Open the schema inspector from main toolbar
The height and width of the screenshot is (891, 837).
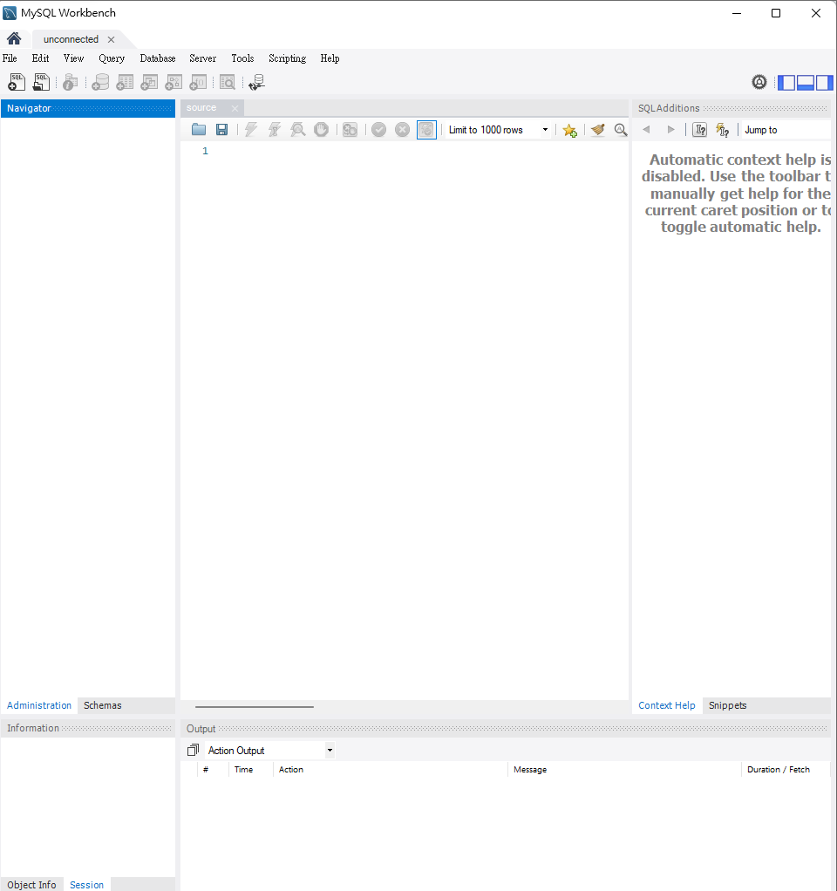pos(70,83)
